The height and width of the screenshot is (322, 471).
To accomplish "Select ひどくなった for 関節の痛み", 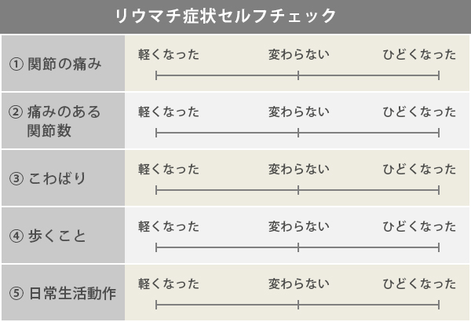I will point(419,55).
